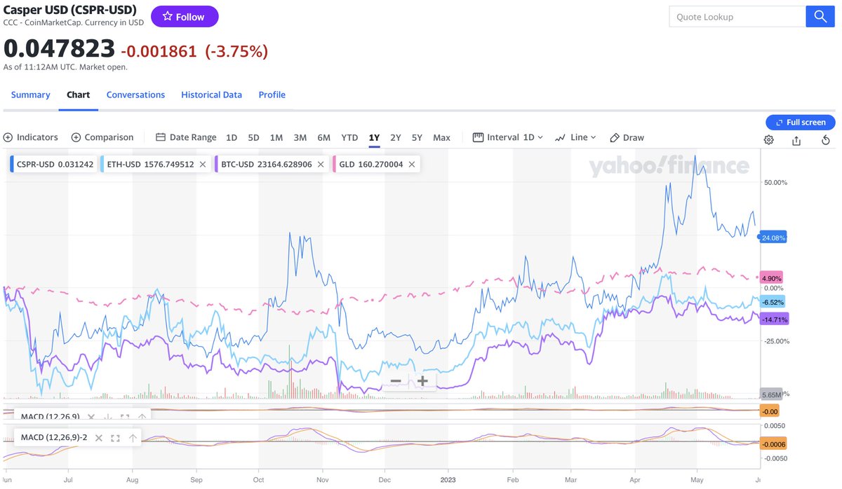Viewport: 842px width, 489px height.
Task: Select the 1Y range
Action: coord(374,137)
